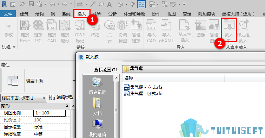This screenshot has width=265, height=138.
Task: Click the Link CAD button
Action: point(52,31)
